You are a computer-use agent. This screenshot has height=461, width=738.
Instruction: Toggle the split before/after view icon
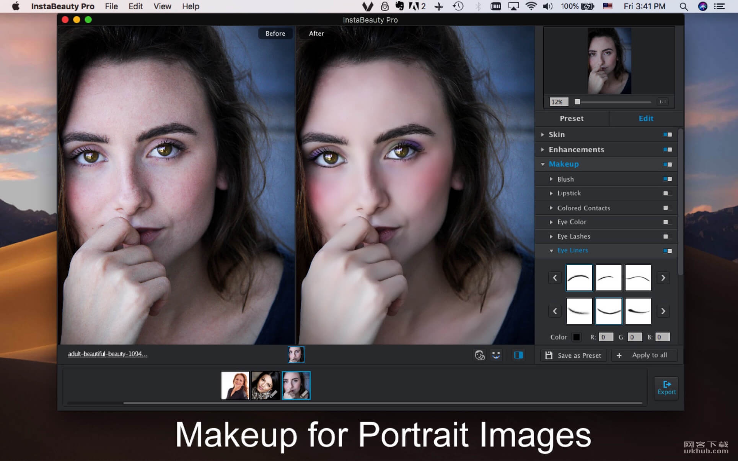coord(518,355)
